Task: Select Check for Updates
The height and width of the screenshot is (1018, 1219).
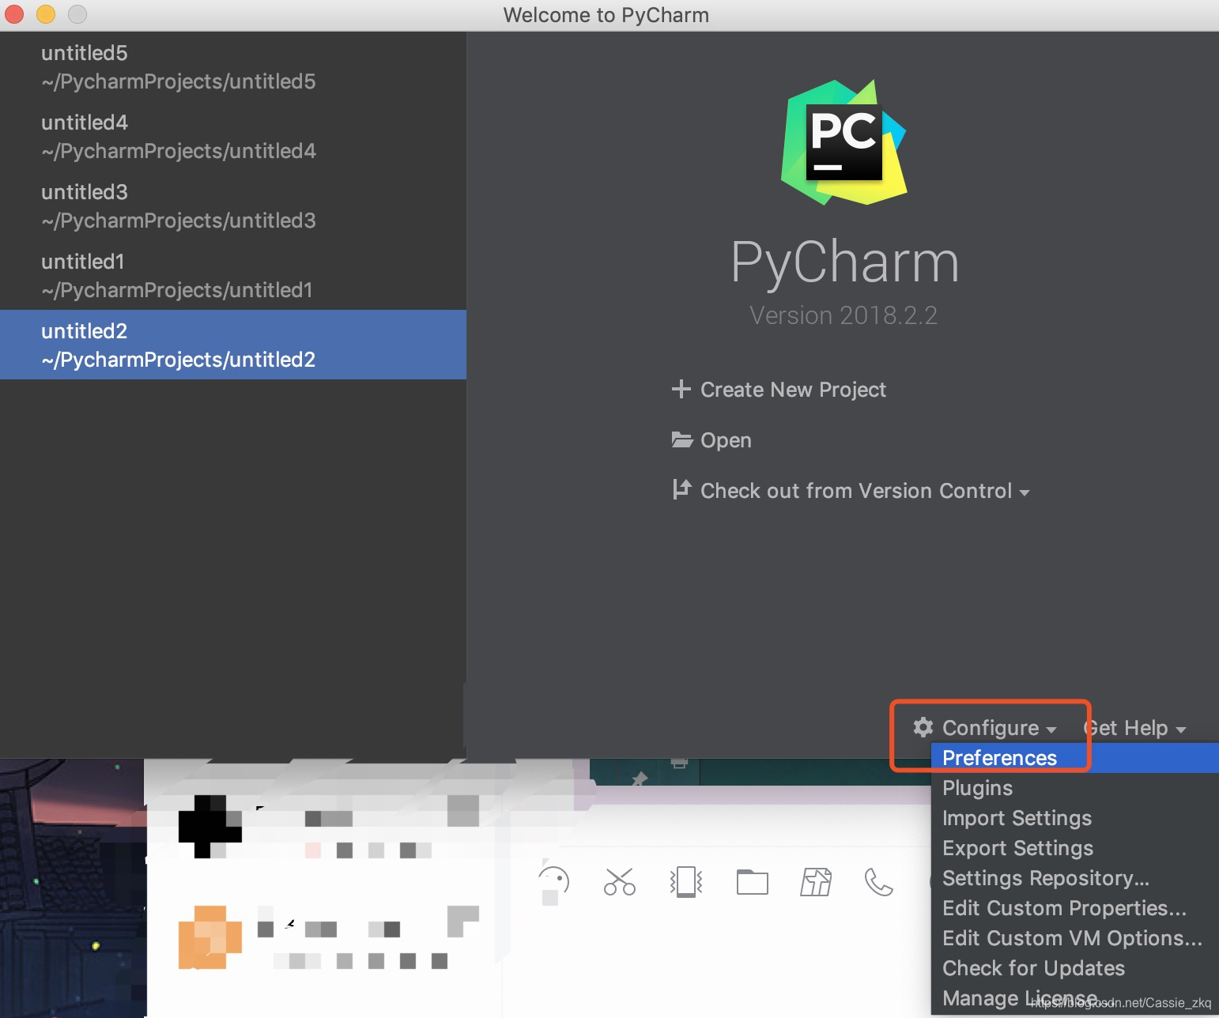Action: [1033, 967]
